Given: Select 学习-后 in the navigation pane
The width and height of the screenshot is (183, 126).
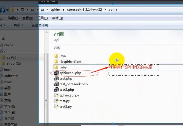Looking at the screenshot, I should pyautogui.click(x=10, y=106).
